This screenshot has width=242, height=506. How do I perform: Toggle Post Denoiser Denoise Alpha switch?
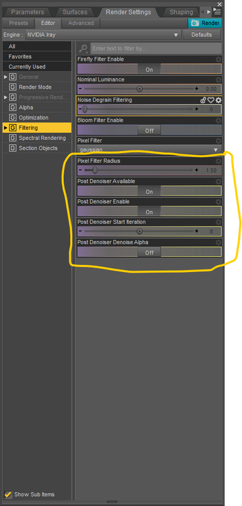(150, 252)
